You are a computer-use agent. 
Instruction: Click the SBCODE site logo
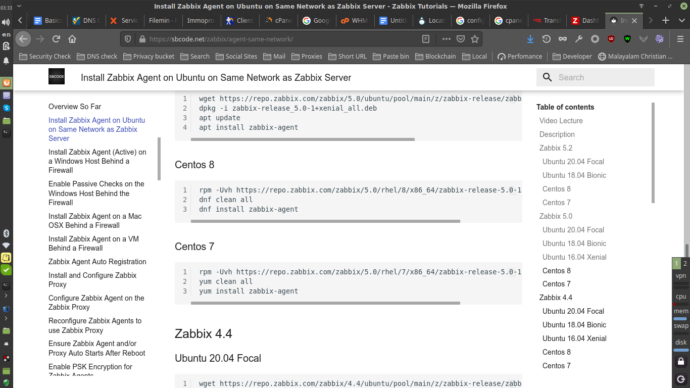[57, 76]
